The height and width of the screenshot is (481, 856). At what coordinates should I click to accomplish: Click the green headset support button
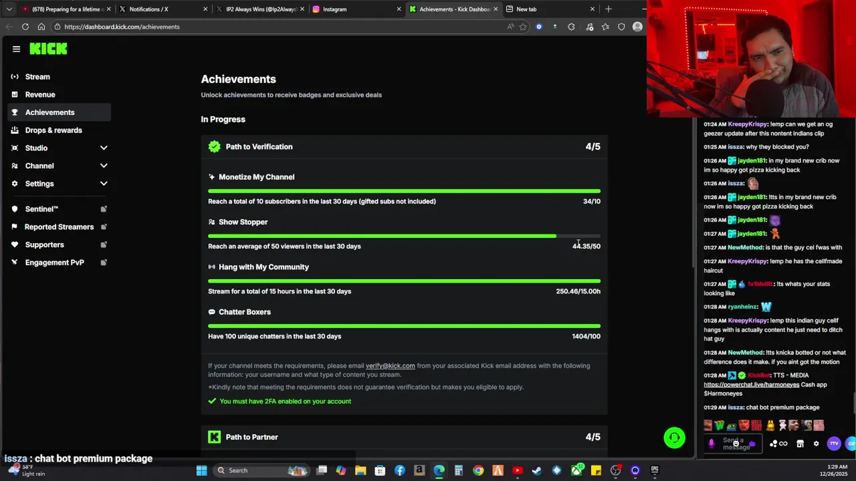674,438
